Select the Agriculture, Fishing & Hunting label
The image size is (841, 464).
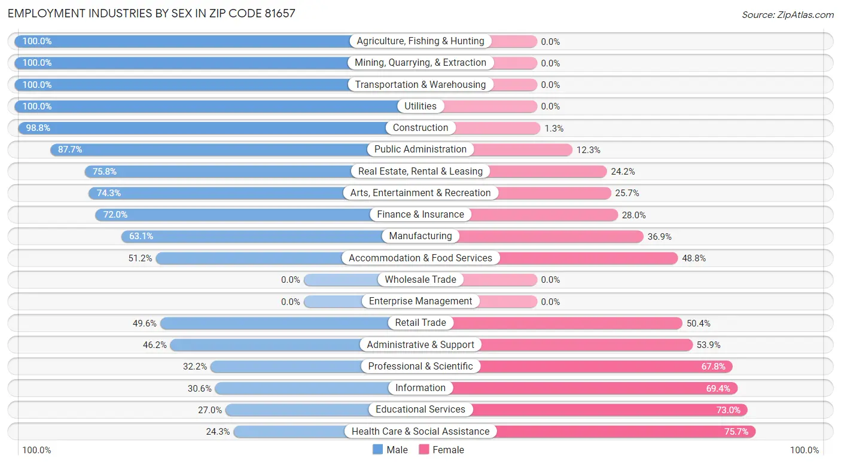click(420, 41)
